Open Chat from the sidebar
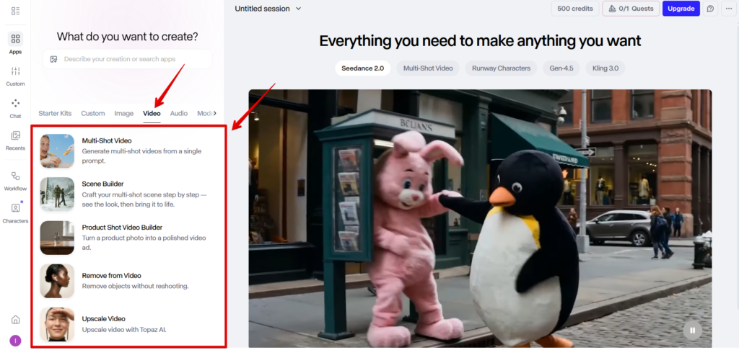Viewport: 739px width, 350px height. click(16, 108)
